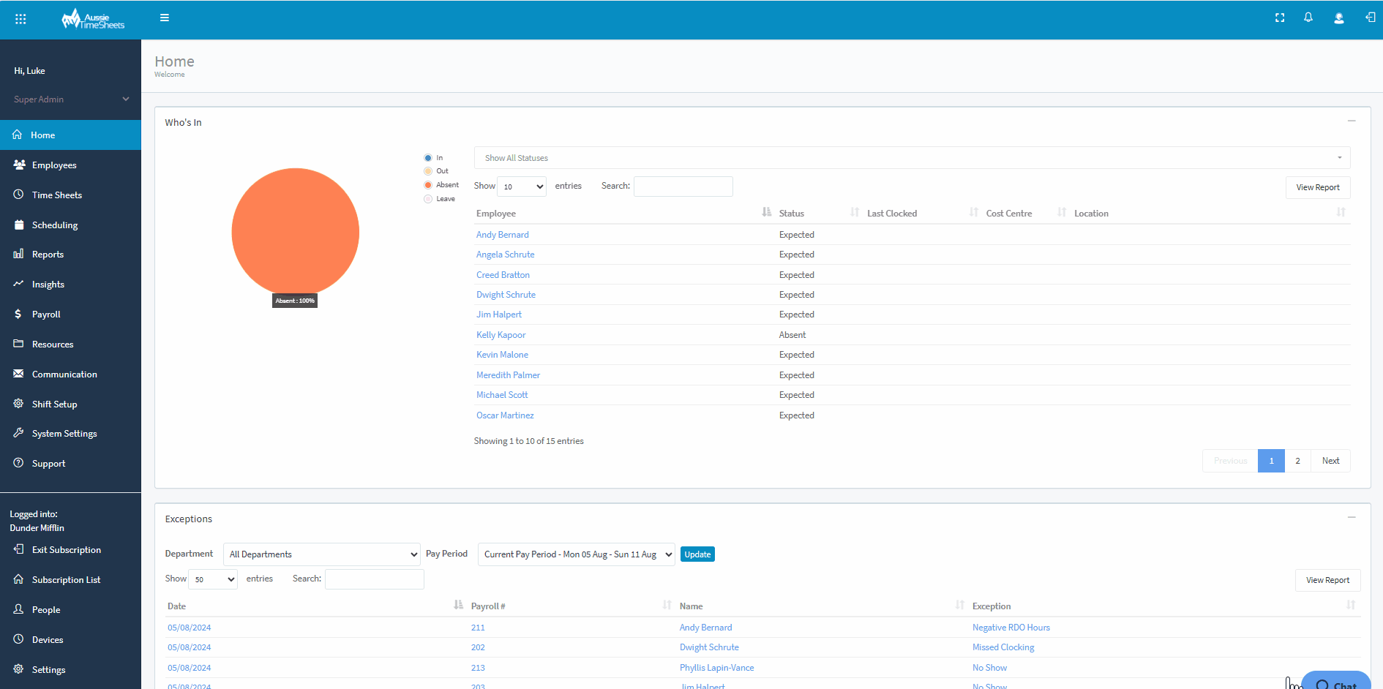Open the All Departments dropdown

(x=322, y=554)
